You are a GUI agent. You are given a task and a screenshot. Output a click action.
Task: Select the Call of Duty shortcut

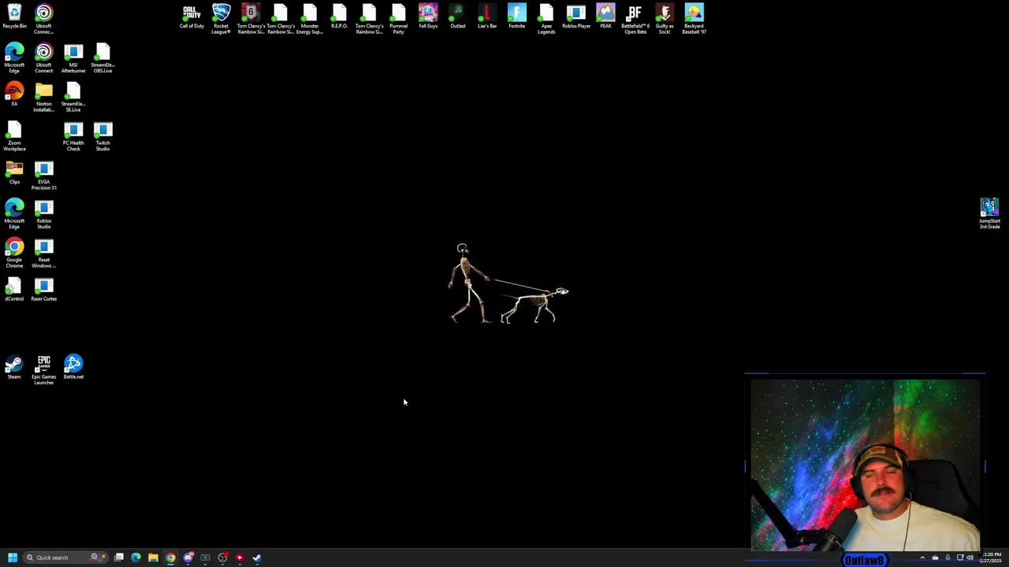pos(192,17)
